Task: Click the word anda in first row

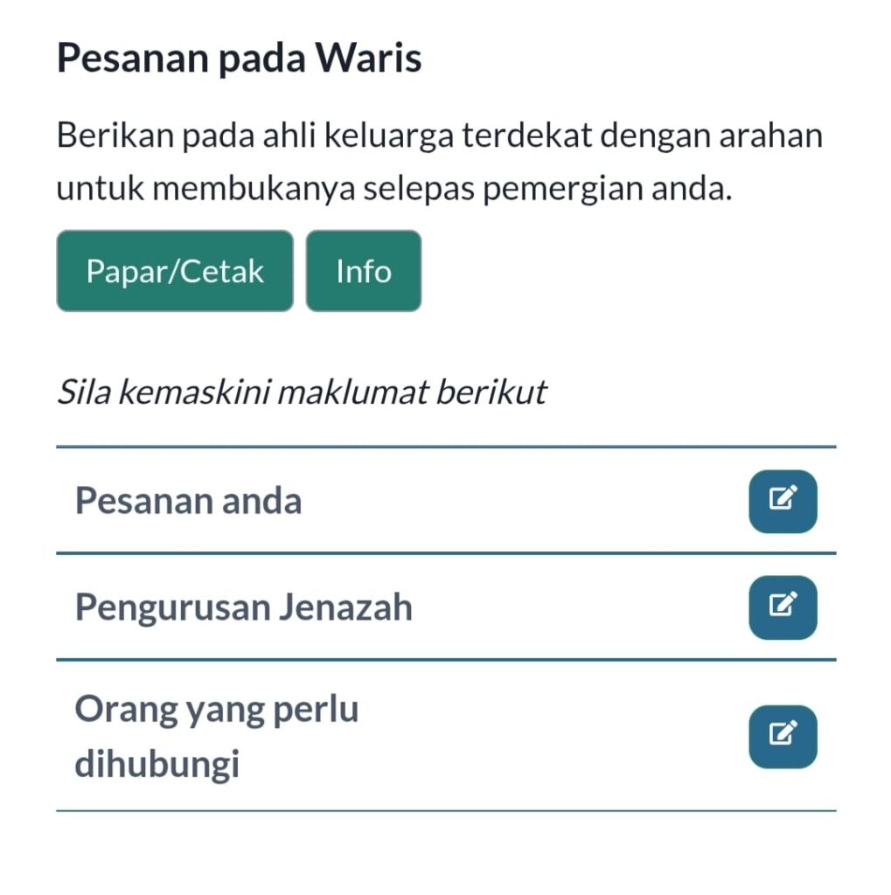Action: [x=261, y=502]
